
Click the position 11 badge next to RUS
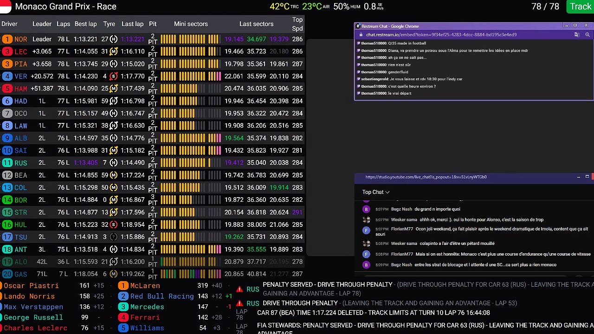7,163
